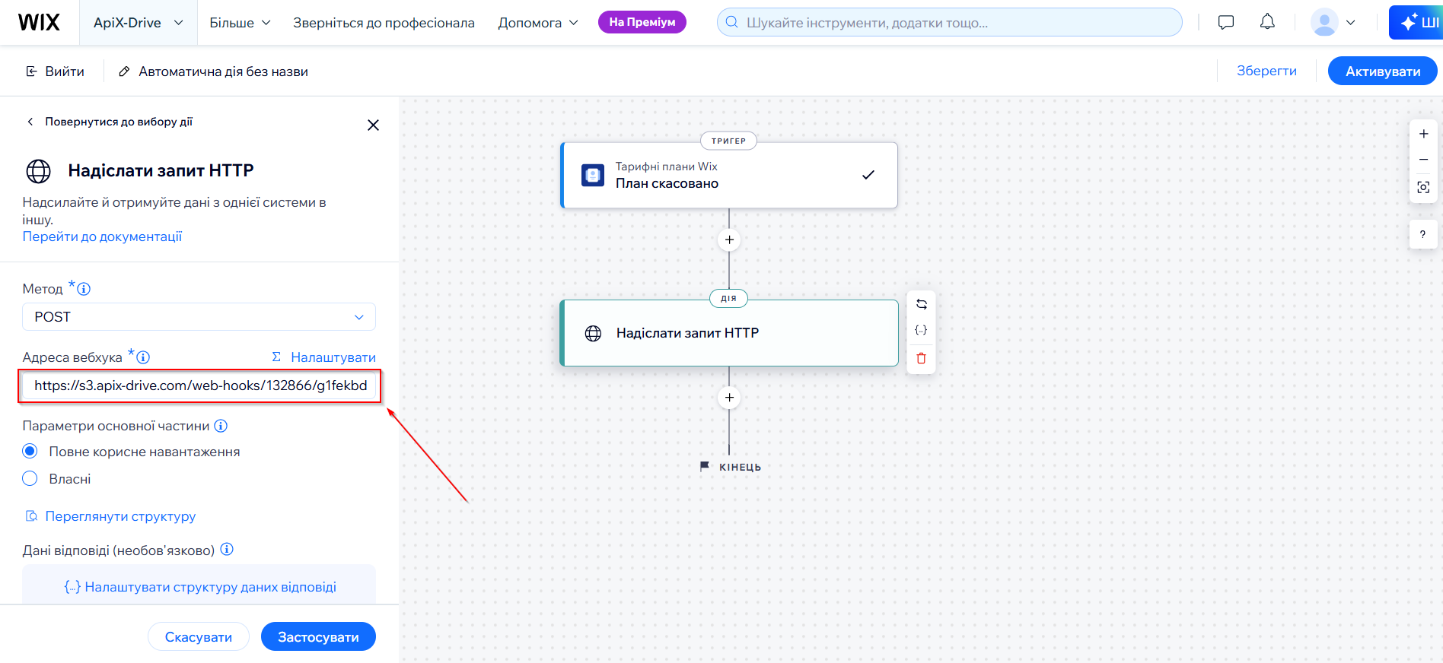This screenshot has width=1443, height=663.
Task: Open Зверніться до професіонала menu item
Action: tap(384, 23)
